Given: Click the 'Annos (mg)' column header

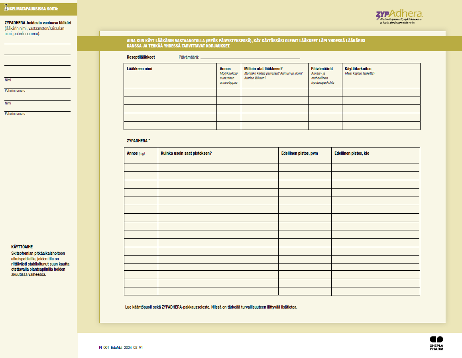Looking at the screenshot, I should [x=136, y=153].
